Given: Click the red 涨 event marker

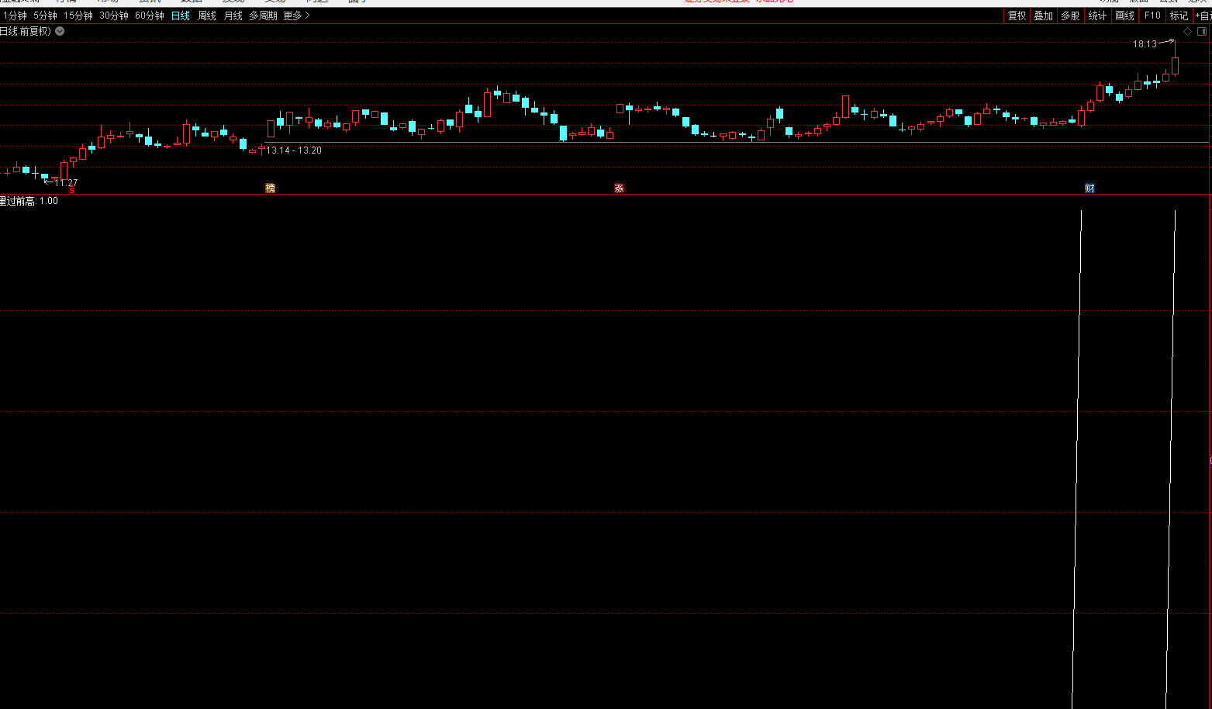Looking at the screenshot, I should click(x=619, y=188).
